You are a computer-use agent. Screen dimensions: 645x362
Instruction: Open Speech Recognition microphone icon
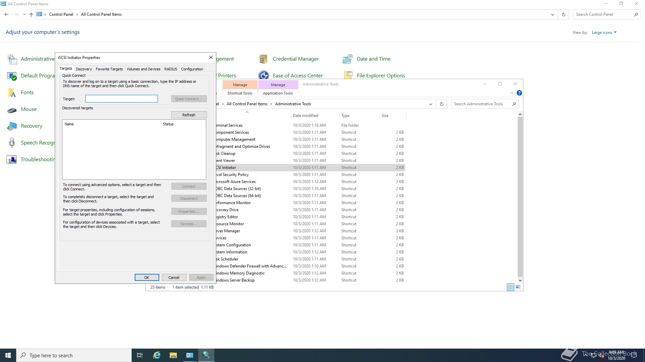pos(12,143)
